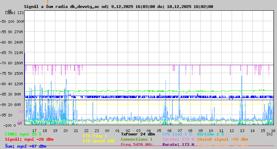
Task: Select the purple Rxrate 173 M label
Action: 178,144
